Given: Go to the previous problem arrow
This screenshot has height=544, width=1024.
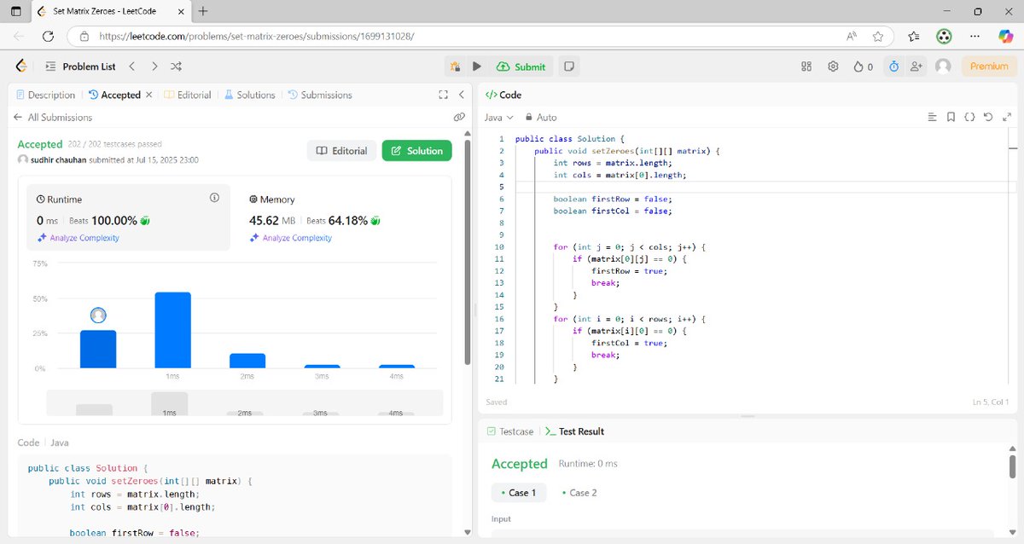Looking at the screenshot, I should point(132,67).
